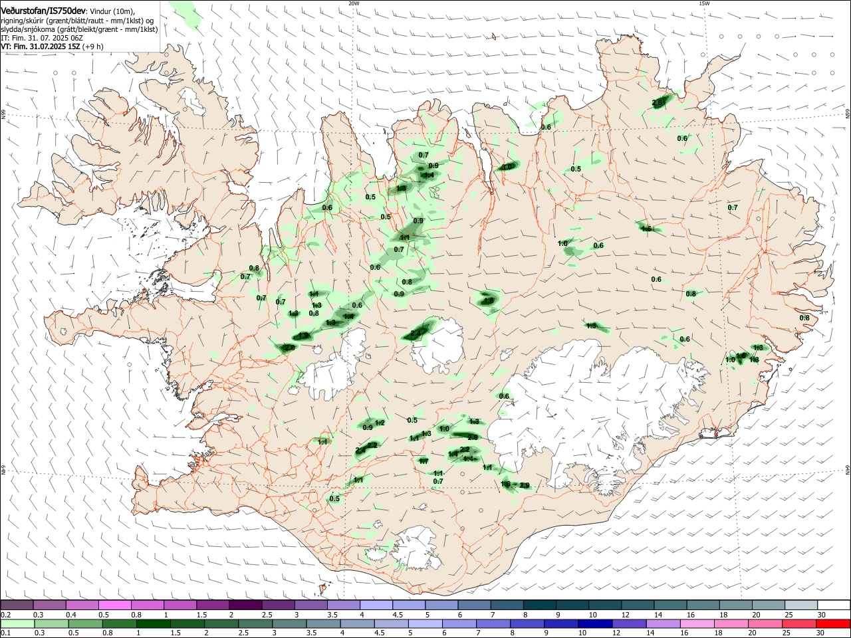Viewport: 851px width, 638px height.
Task: Click the pale green 0.1 swatch in lower legend
Action: 18,624
